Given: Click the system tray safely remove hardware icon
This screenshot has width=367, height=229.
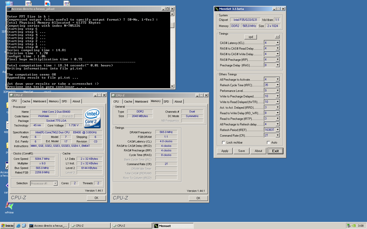Looking at the screenshot, I should tap(348, 226).
